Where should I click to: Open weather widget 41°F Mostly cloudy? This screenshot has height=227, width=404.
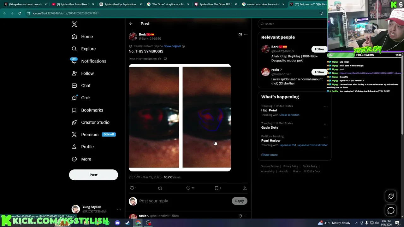point(334,223)
